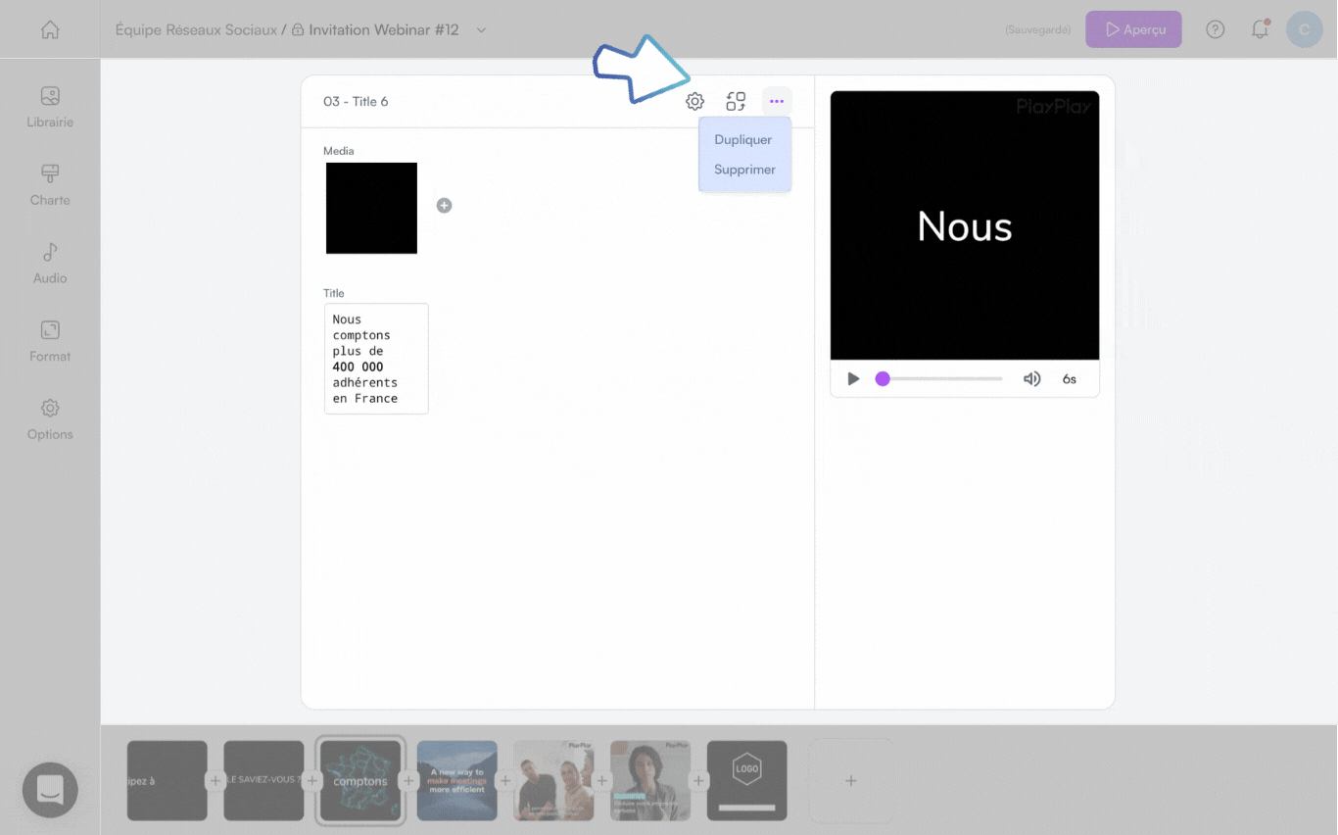Expand the project name dropdown chevron
The height and width of the screenshot is (835, 1338).
(481, 29)
